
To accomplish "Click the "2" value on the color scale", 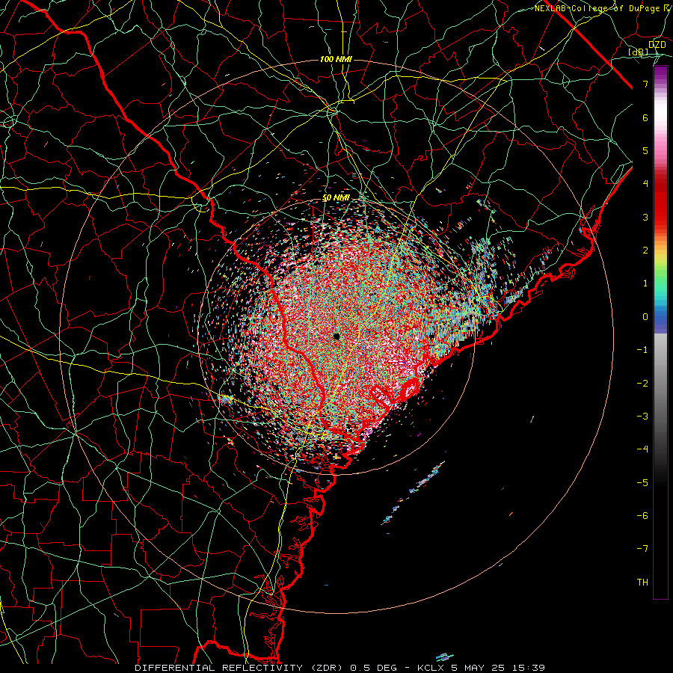I will [x=645, y=251].
